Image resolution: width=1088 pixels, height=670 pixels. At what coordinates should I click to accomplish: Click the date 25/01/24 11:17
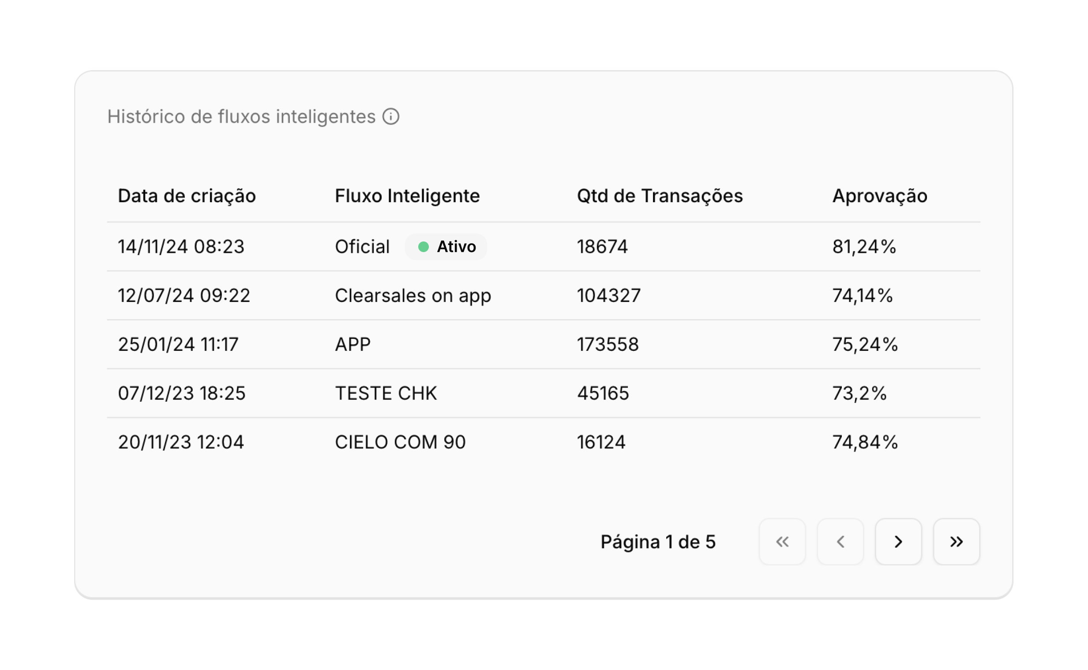(x=178, y=344)
